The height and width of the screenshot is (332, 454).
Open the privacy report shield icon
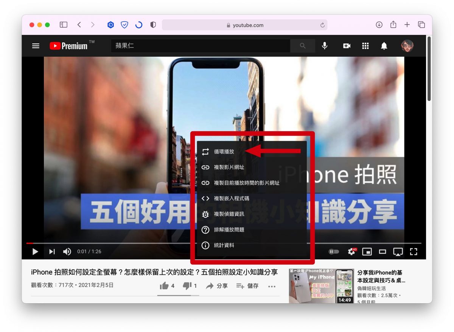tap(153, 25)
